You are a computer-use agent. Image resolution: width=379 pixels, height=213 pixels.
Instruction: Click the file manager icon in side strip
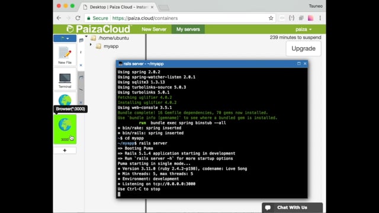tap(81, 40)
